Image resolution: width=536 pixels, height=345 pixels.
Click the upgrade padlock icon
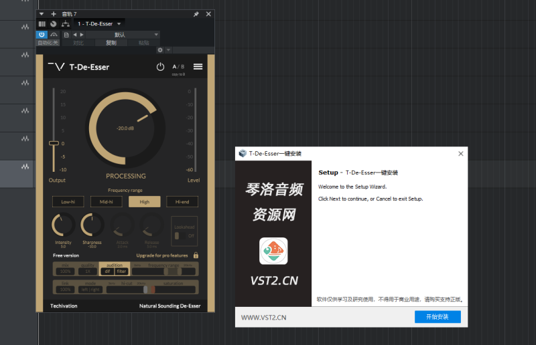point(196,255)
